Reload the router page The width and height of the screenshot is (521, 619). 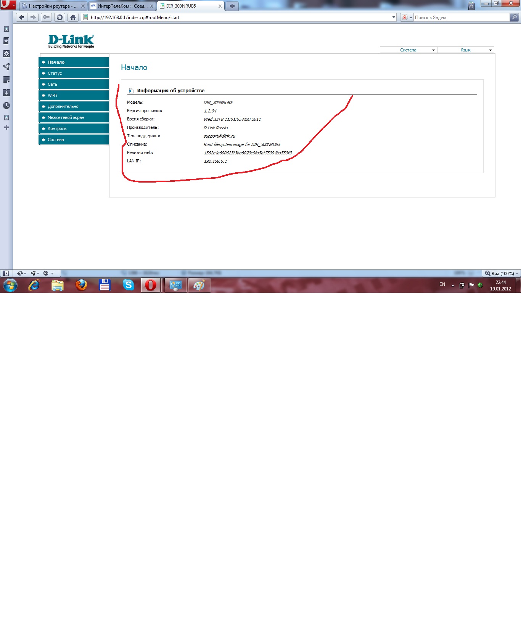(x=59, y=17)
